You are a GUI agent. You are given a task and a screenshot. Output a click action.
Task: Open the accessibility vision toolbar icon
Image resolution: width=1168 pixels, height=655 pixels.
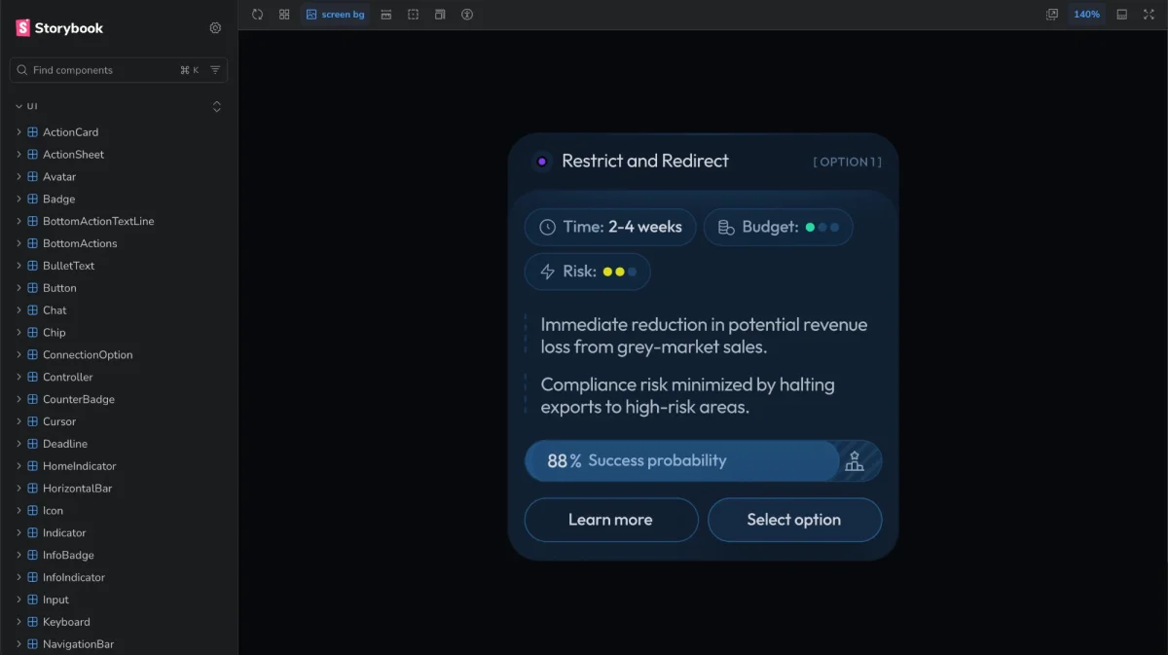click(467, 15)
